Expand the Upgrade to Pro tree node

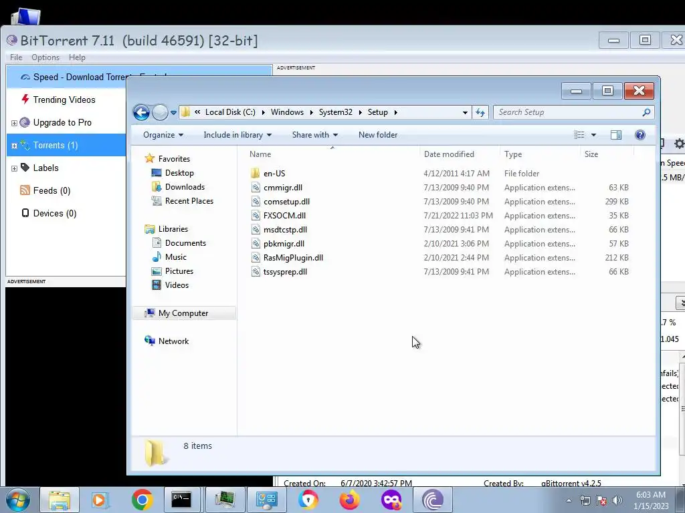(x=14, y=123)
